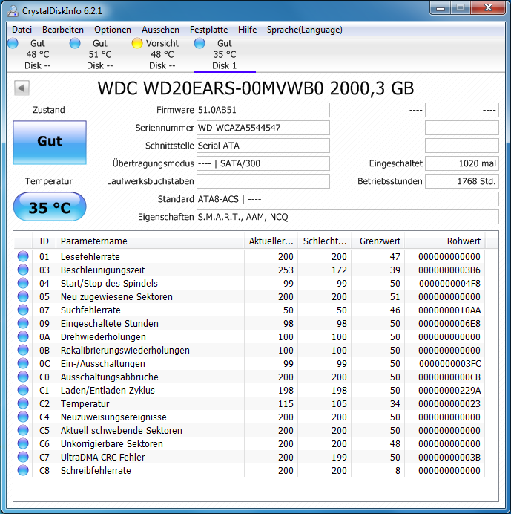
Task: Open the Festplatte menu
Action: (x=209, y=30)
